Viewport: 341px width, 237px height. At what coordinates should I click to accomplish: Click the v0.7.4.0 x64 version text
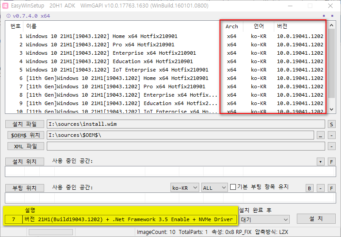coord(31,16)
